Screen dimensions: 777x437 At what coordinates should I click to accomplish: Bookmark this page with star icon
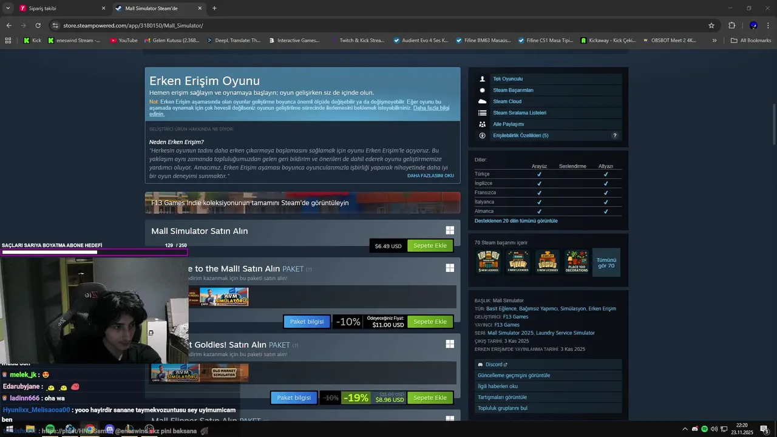pos(711,25)
